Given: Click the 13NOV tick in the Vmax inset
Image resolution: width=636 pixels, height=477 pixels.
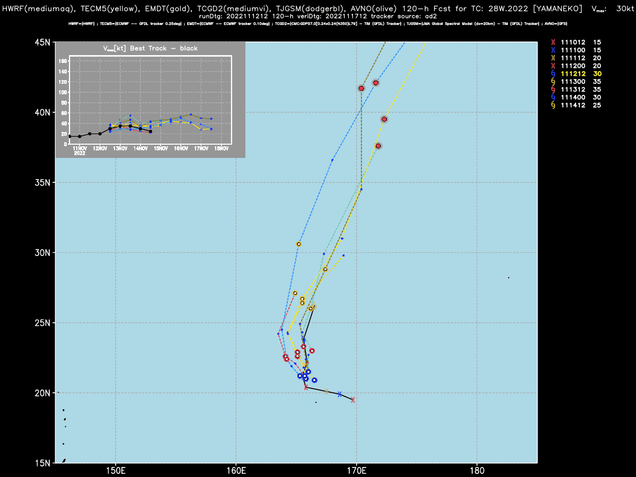Looking at the screenshot, I should 120,148.
